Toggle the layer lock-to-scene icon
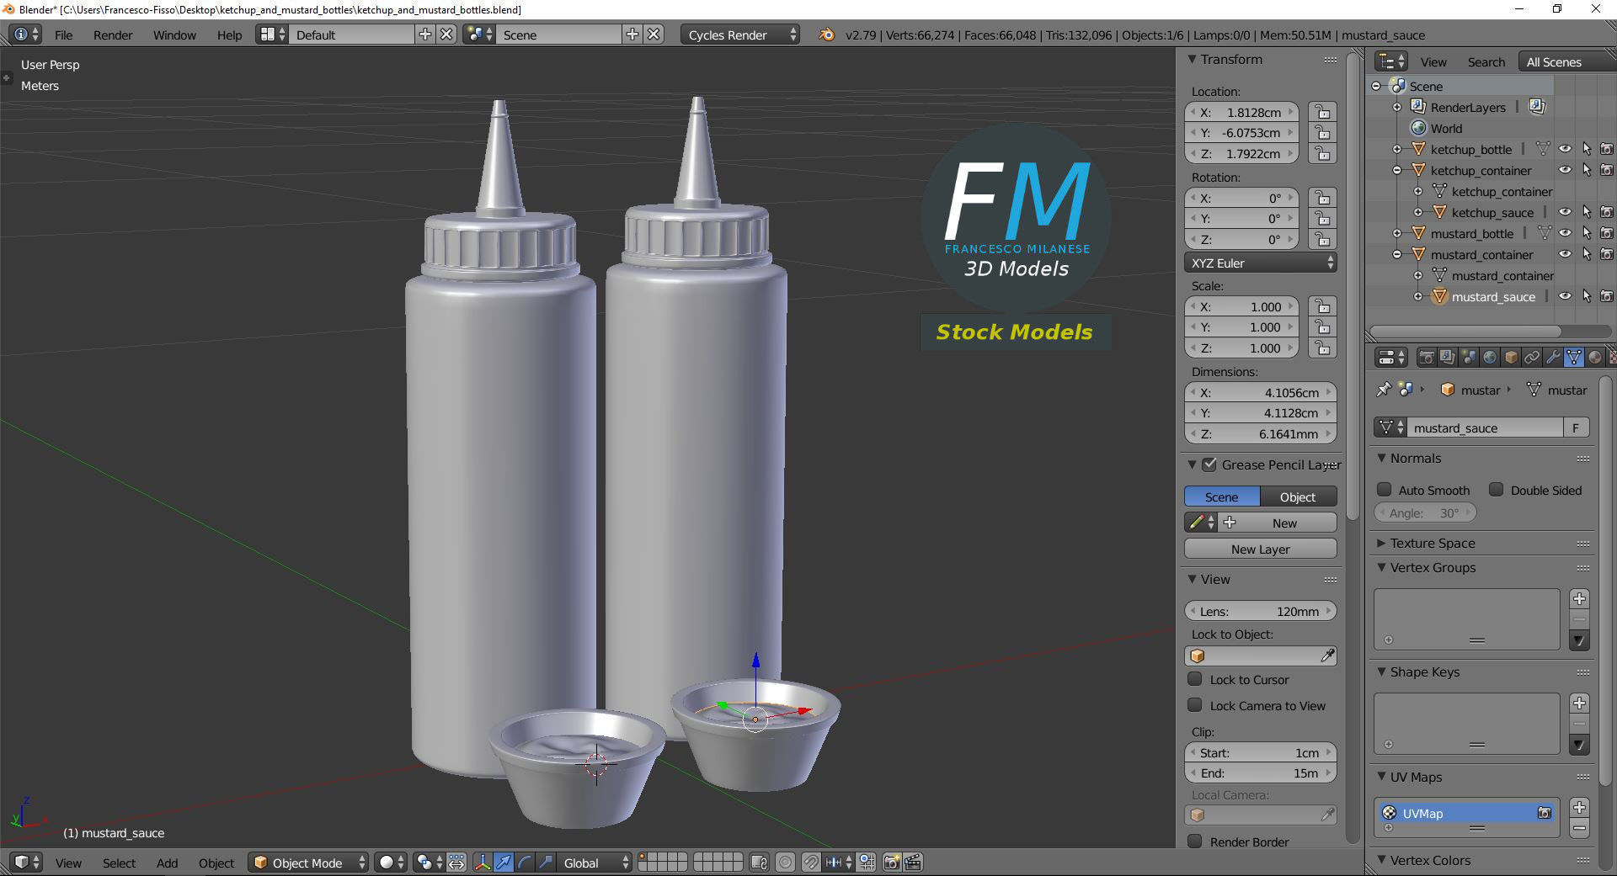 (x=759, y=863)
